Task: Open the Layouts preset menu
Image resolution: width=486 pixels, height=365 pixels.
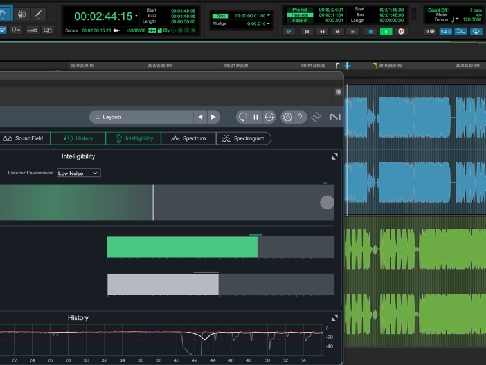Action: click(x=141, y=117)
